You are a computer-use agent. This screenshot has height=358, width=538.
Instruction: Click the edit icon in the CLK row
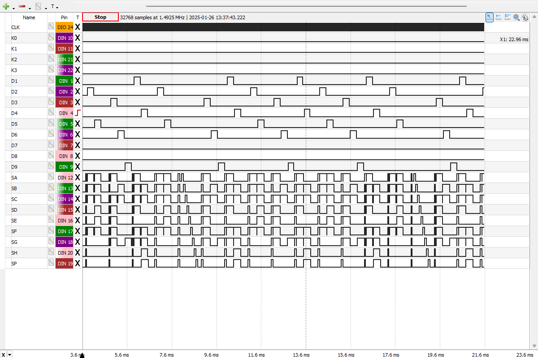(x=52, y=27)
